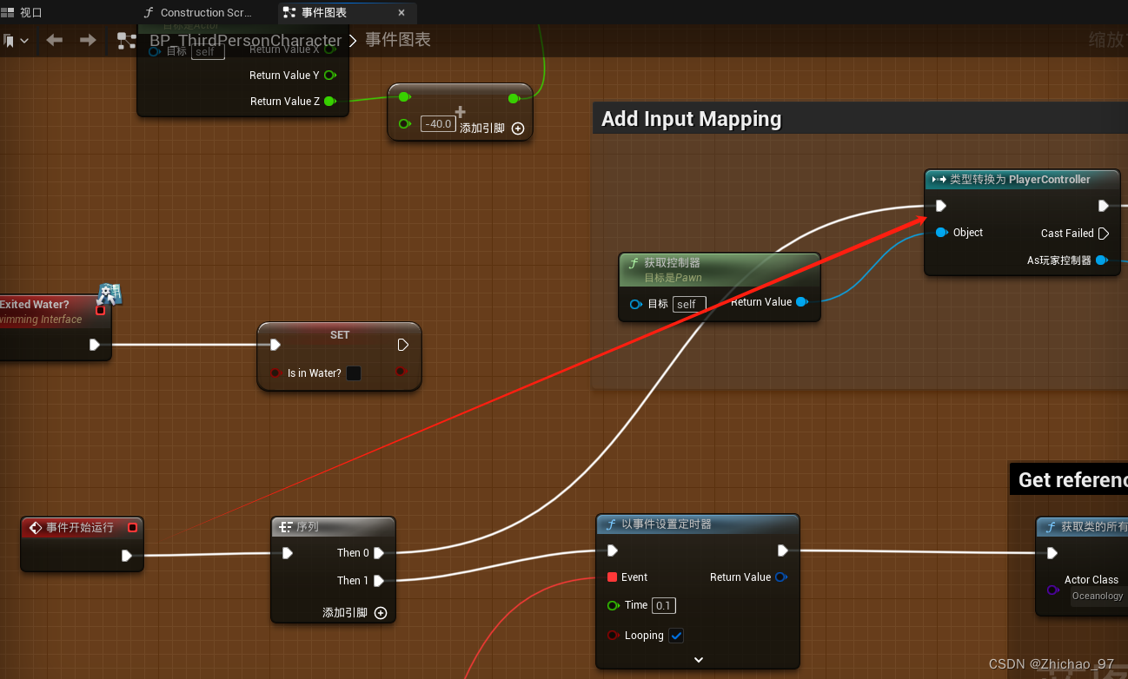
Task: Click the SET node input execution pin
Action: pyautogui.click(x=275, y=345)
